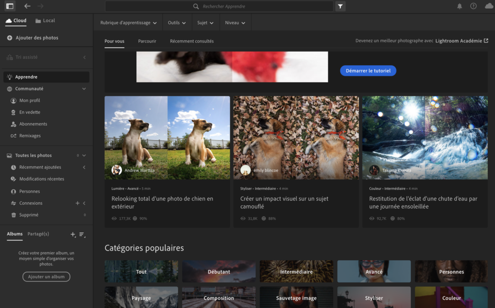Open the Paysage category thumbnail
Viewport: 495px width, 308px height.
[x=141, y=298]
